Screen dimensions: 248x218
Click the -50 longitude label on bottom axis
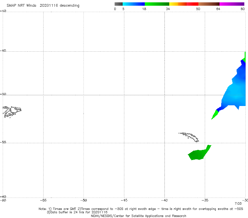(83, 200)
